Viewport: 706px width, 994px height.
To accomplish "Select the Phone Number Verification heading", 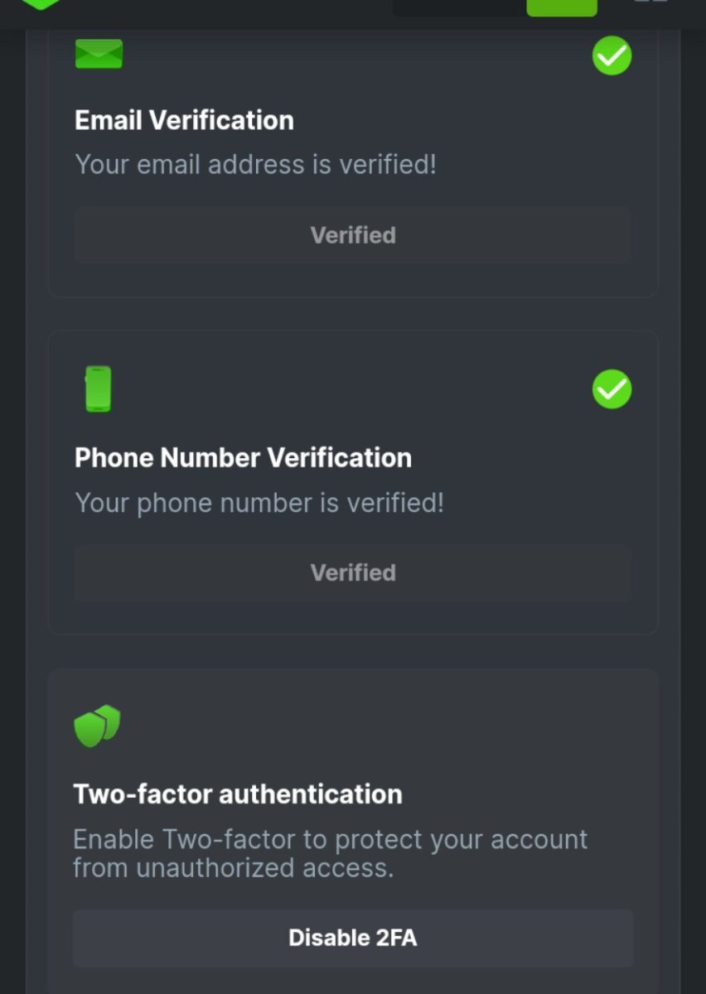I will pos(243,457).
